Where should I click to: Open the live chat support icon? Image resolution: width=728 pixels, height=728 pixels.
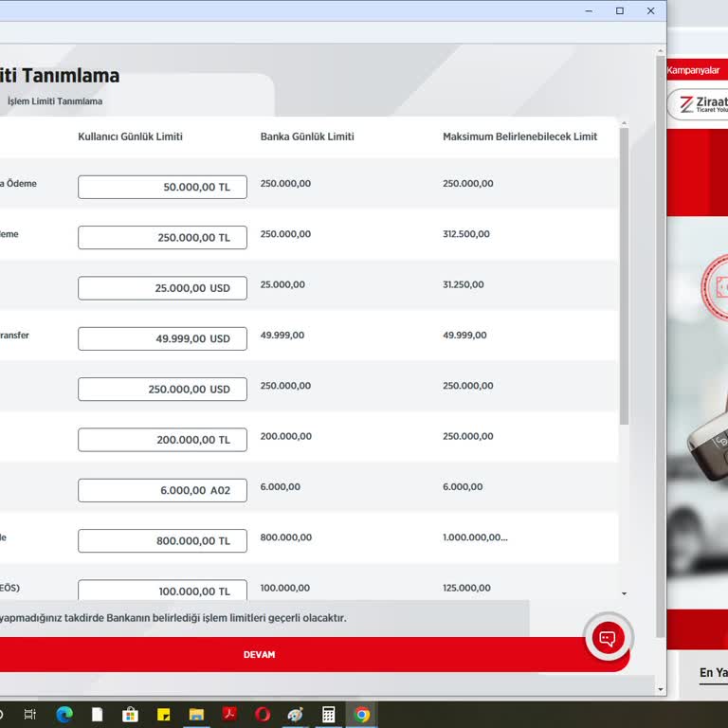tap(608, 638)
